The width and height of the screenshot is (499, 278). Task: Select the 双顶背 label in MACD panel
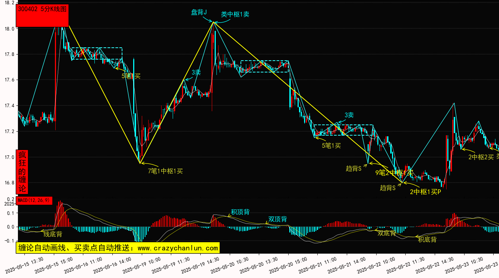coord(278,219)
